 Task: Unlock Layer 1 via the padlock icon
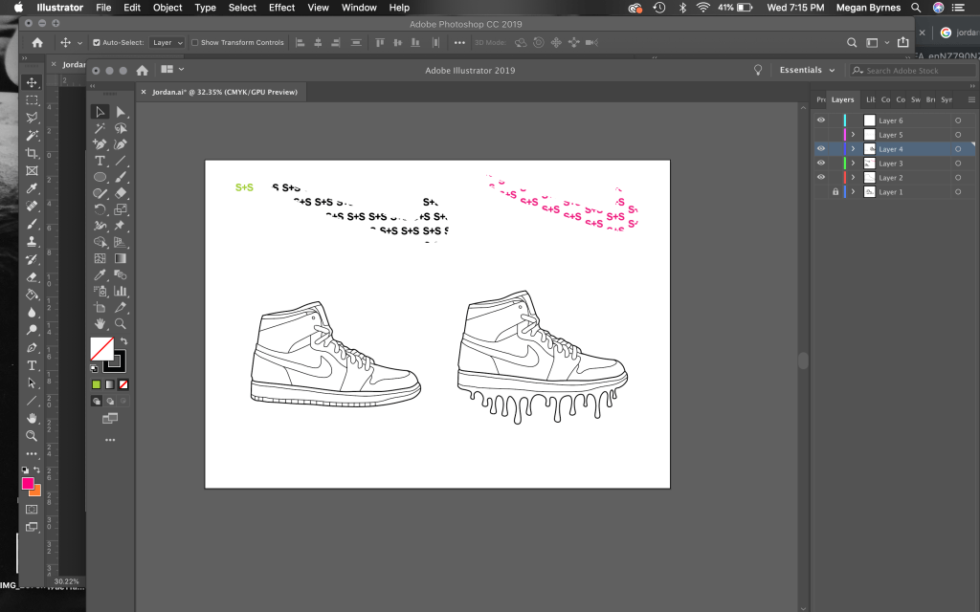click(x=835, y=192)
